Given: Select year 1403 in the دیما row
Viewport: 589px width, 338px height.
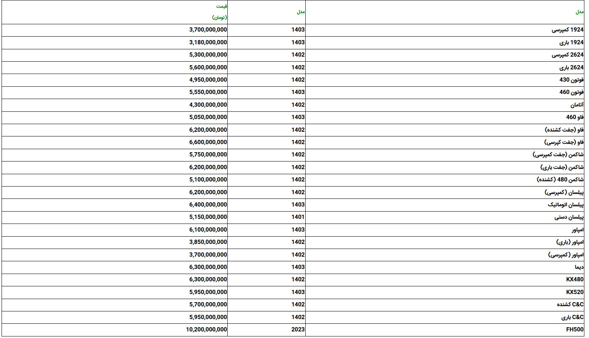Looking at the screenshot, I should click(298, 267).
